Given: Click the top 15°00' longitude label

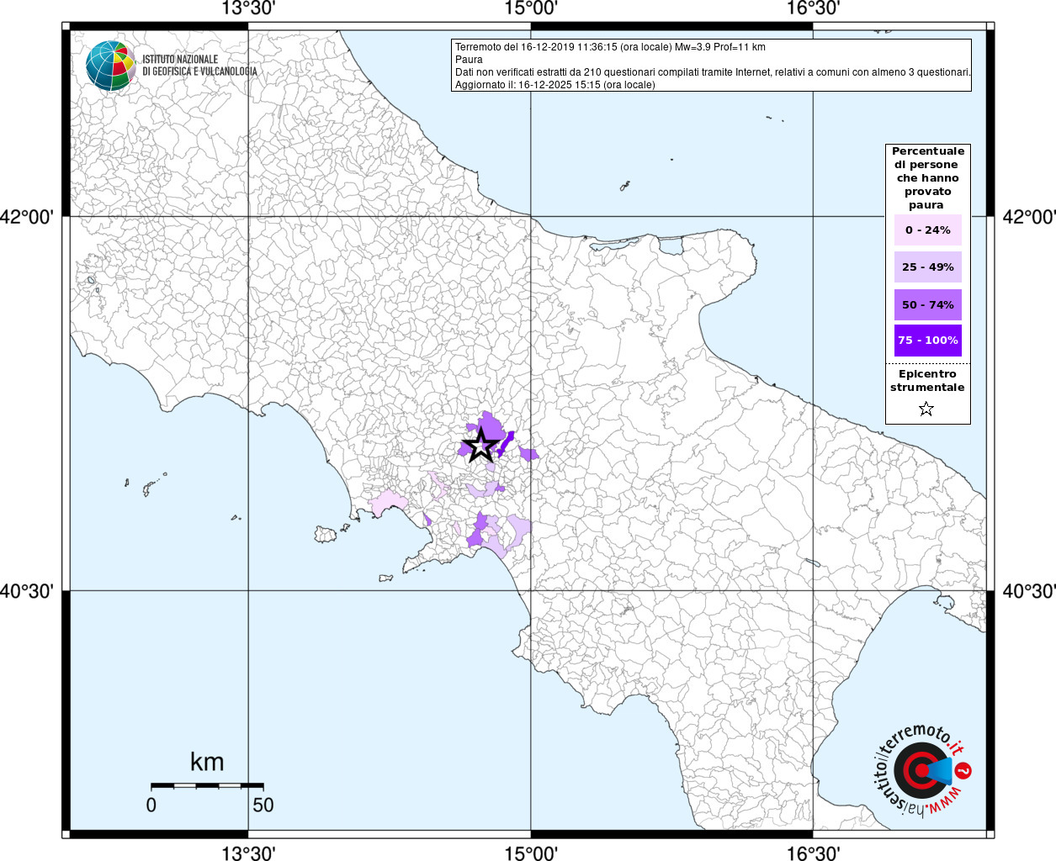Looking at the screenshot, I should [x=531, y=9].
